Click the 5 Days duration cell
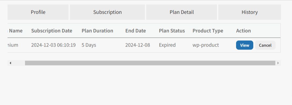Image resolution: width=292 pixels, height=105 pixels. 89,45
